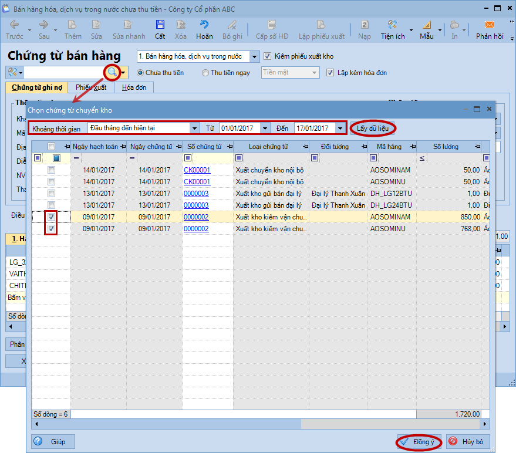Uncheck the row 0000002 AOSOMINU 768,00
This screenshot has width=516, height=453.
coord(51,229)
